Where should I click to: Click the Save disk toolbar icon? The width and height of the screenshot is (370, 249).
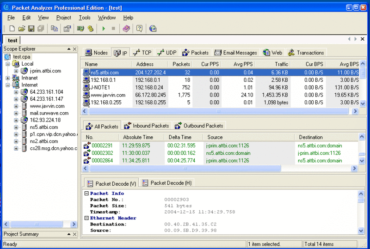(31, 29)
